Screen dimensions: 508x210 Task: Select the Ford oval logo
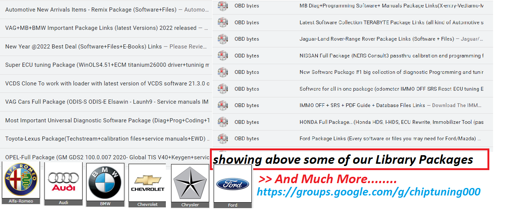pyautogui.click(x=232, y=184)
